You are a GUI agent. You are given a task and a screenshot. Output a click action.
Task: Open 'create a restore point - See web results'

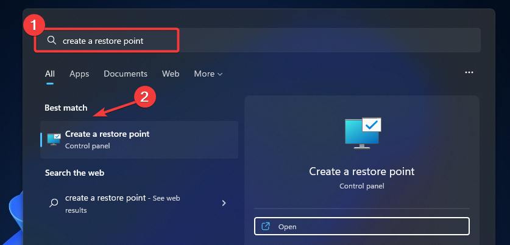pos(139,204)
